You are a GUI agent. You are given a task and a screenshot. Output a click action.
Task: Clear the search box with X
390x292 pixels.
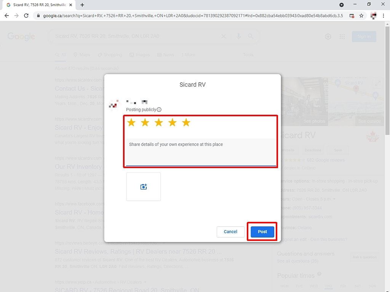click(223, 36)
